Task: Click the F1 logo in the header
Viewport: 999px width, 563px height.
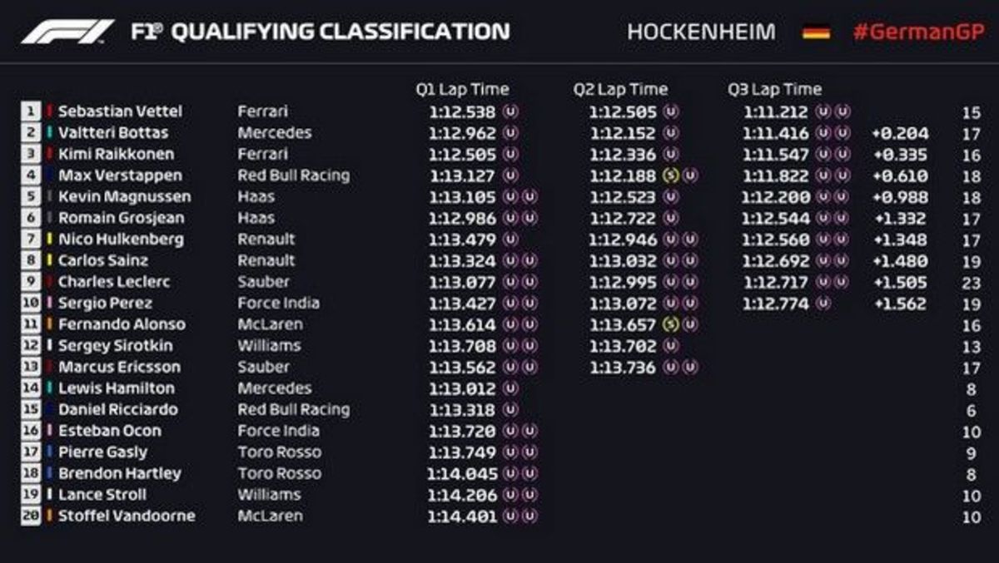Action: click(67, 32)
